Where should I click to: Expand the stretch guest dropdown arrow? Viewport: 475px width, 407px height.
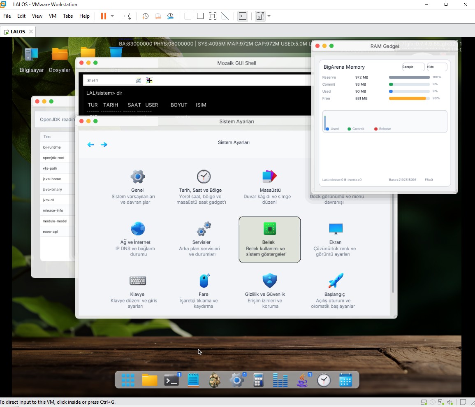tap(269, 16)
